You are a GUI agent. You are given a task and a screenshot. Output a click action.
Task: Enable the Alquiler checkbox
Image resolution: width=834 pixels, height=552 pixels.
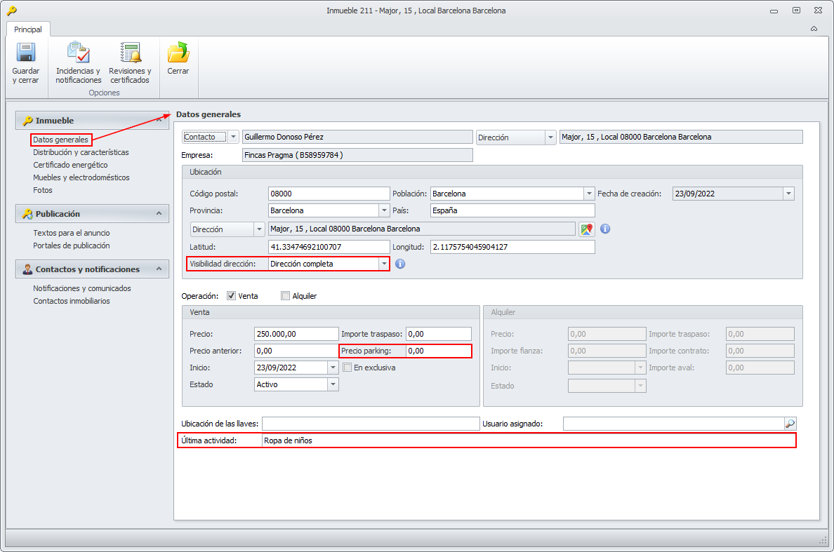pyautogui.click(x=285, y=296)
